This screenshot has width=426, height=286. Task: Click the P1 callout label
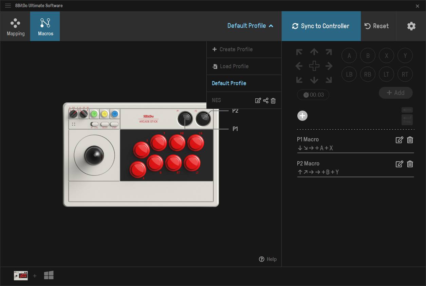click(x=235, y=129)
